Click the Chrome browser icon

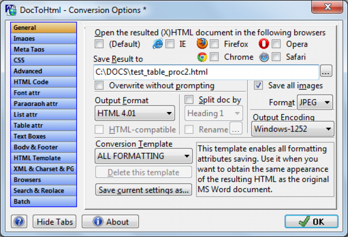click(x=202, y=57)
